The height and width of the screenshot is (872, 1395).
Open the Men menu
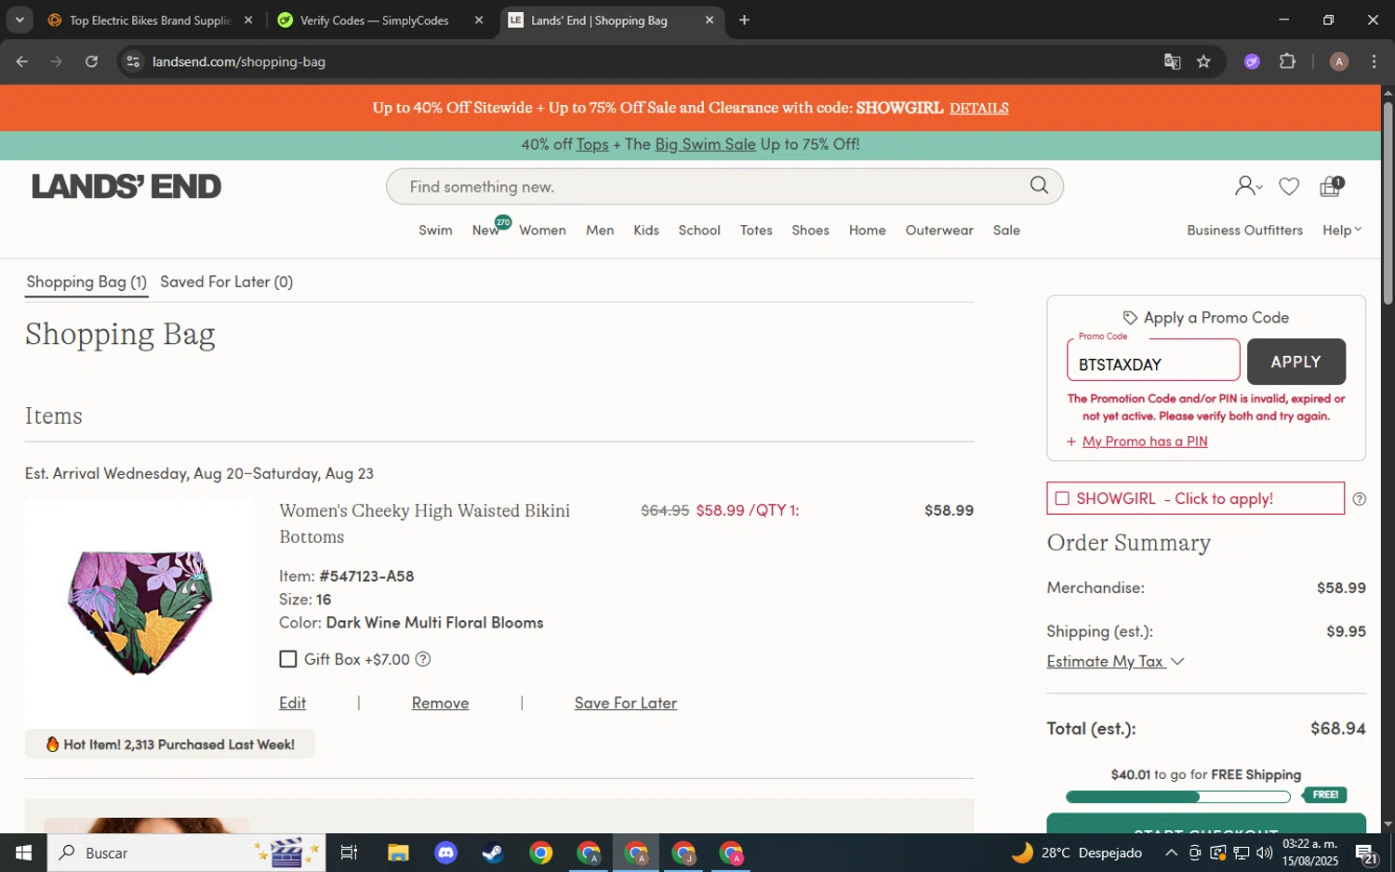(600, 230)
